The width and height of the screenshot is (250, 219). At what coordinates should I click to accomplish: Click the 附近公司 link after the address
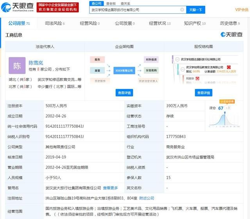(x=147, y=198)
